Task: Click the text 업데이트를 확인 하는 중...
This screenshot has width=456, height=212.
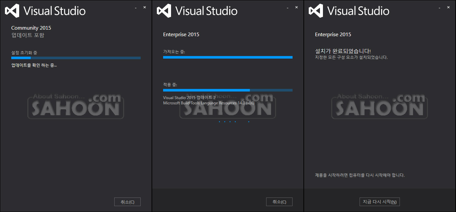Action: [34, 65]
